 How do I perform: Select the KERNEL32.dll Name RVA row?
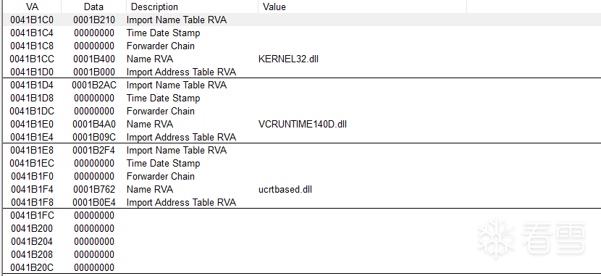click(302, 59)
